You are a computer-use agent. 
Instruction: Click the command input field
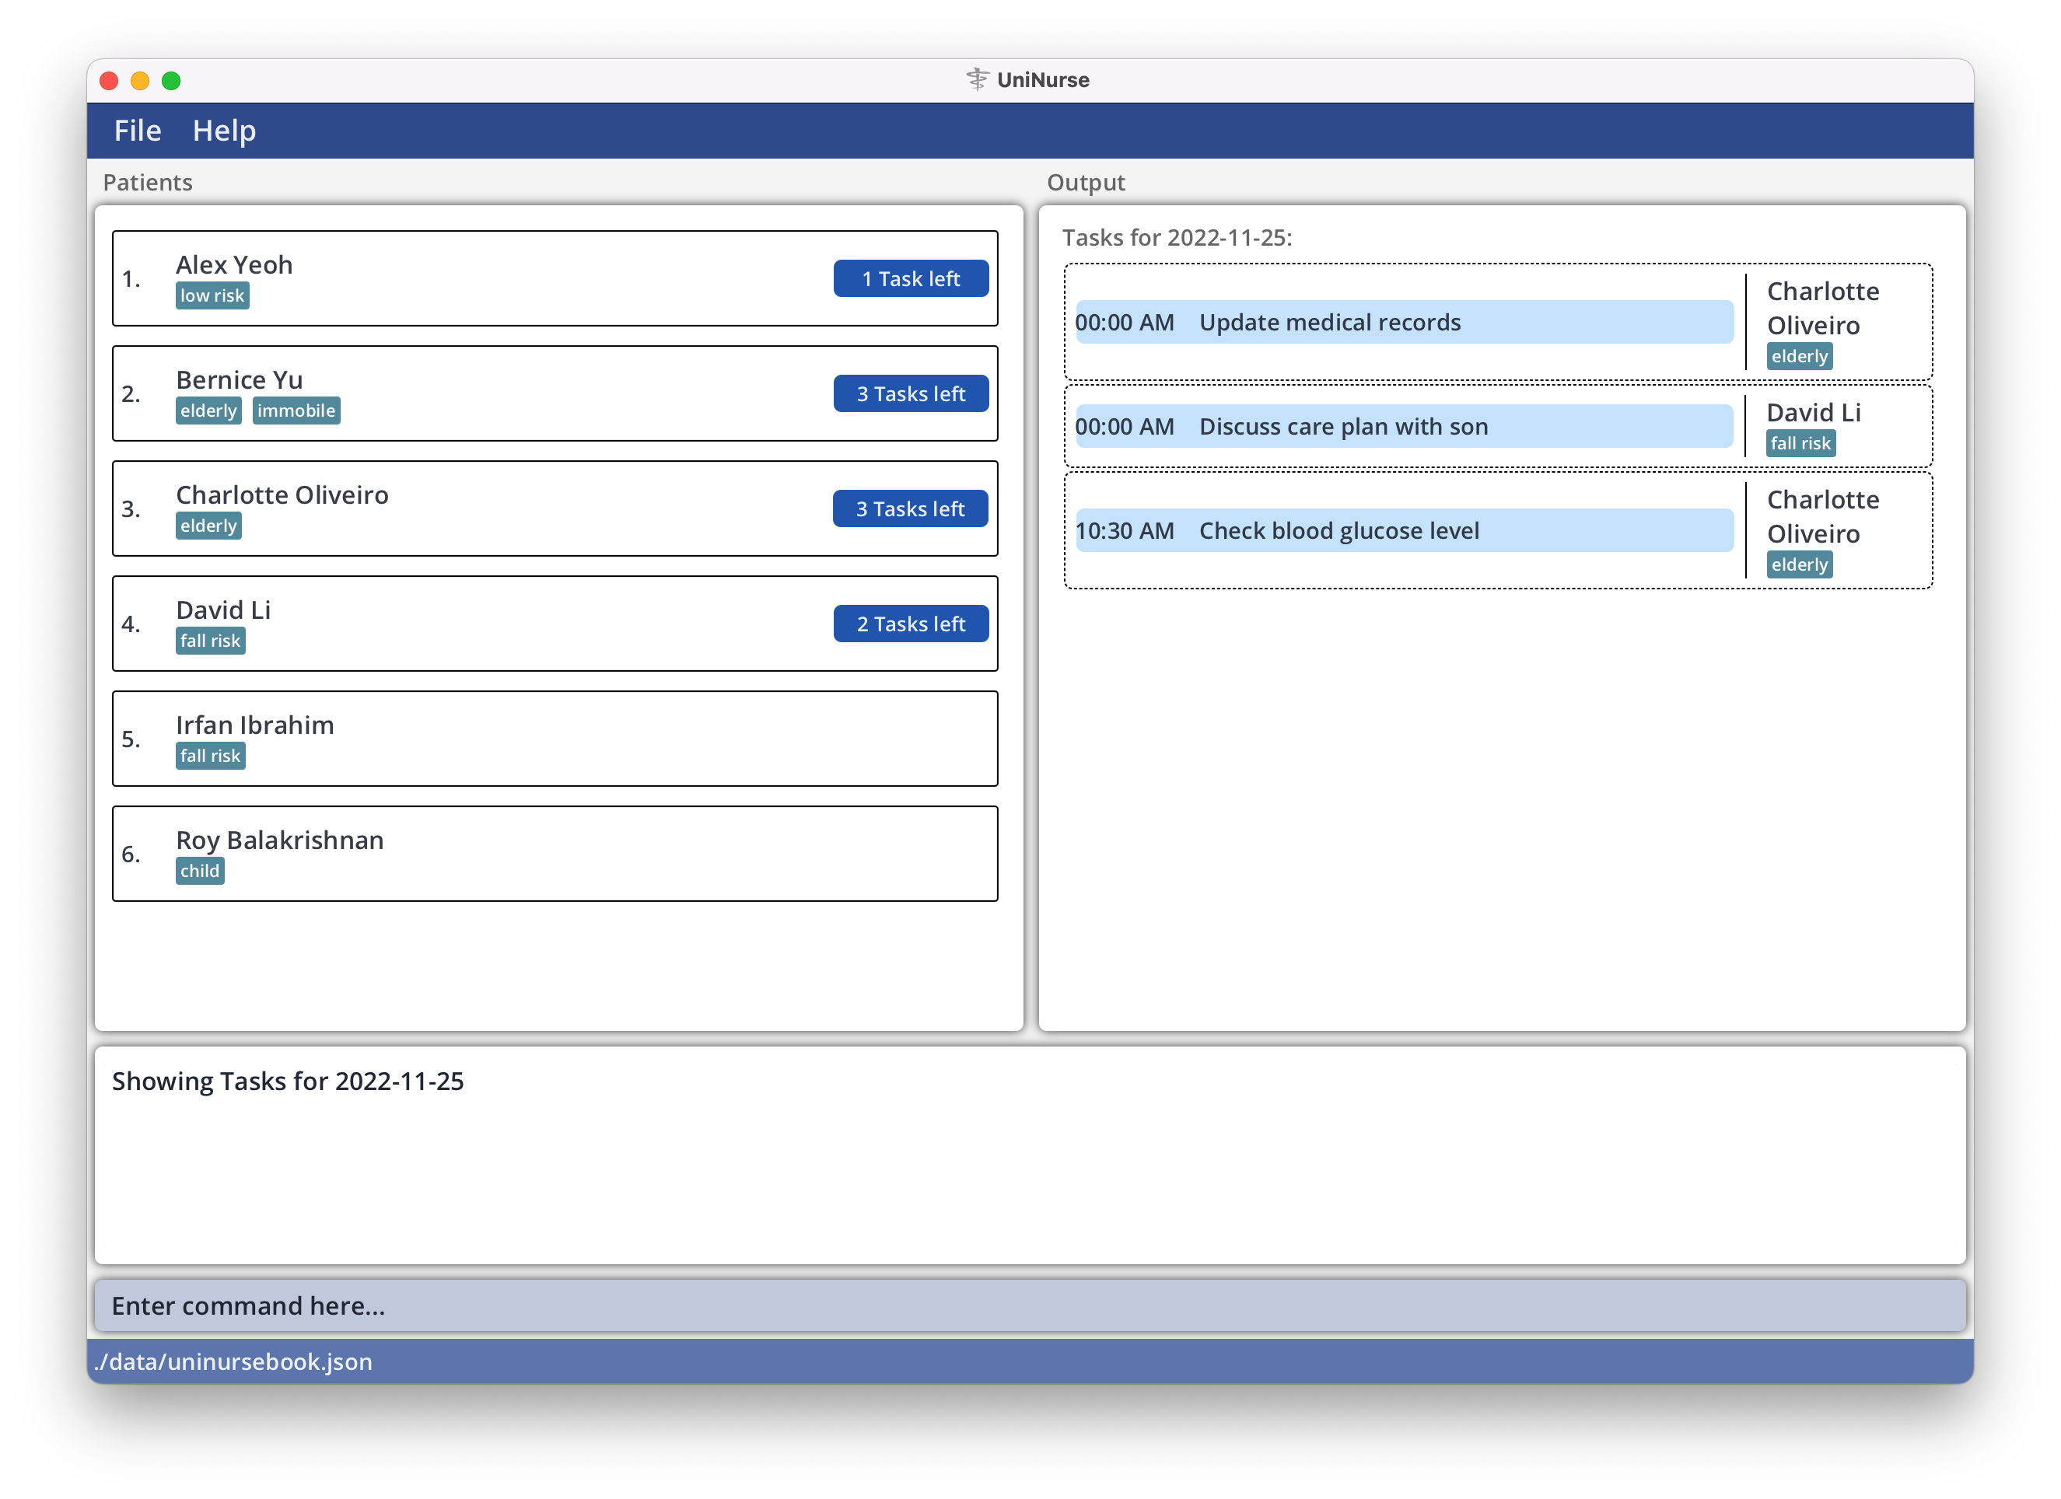pos(1030,1305)
